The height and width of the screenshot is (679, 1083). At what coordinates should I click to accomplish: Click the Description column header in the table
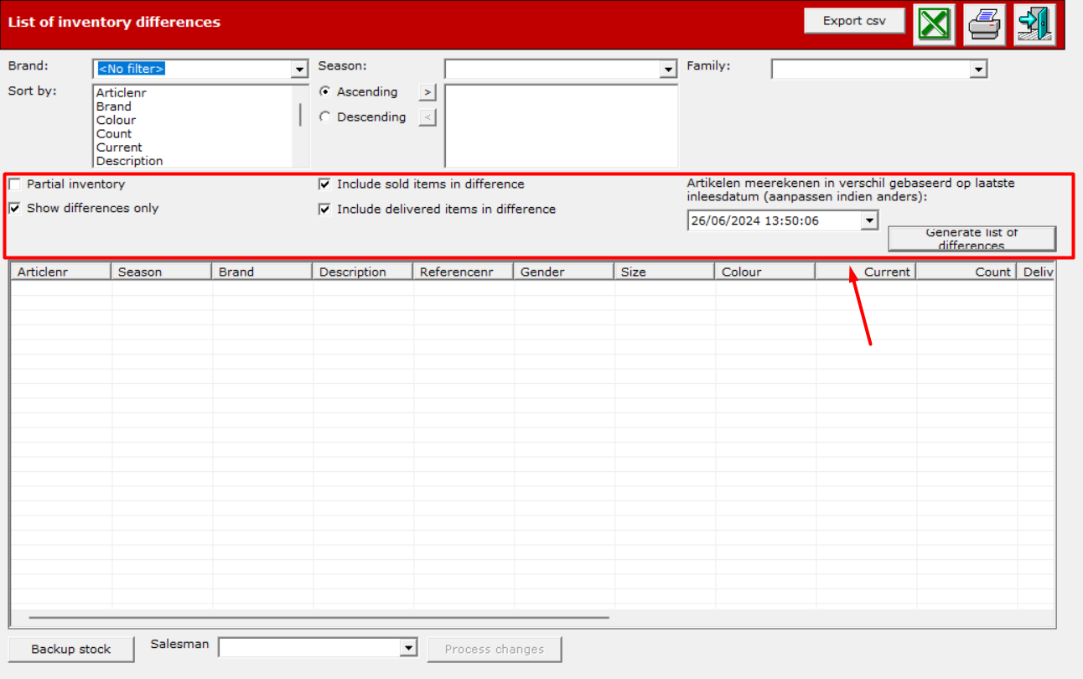(x=362, y=272)
